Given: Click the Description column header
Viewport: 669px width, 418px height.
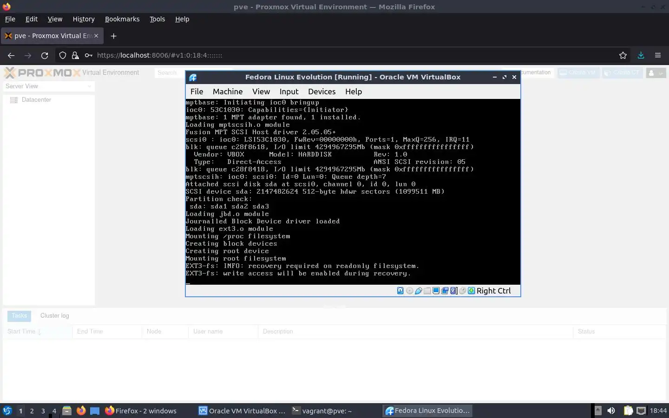Looking at the screenshot, I should point(415,332).
